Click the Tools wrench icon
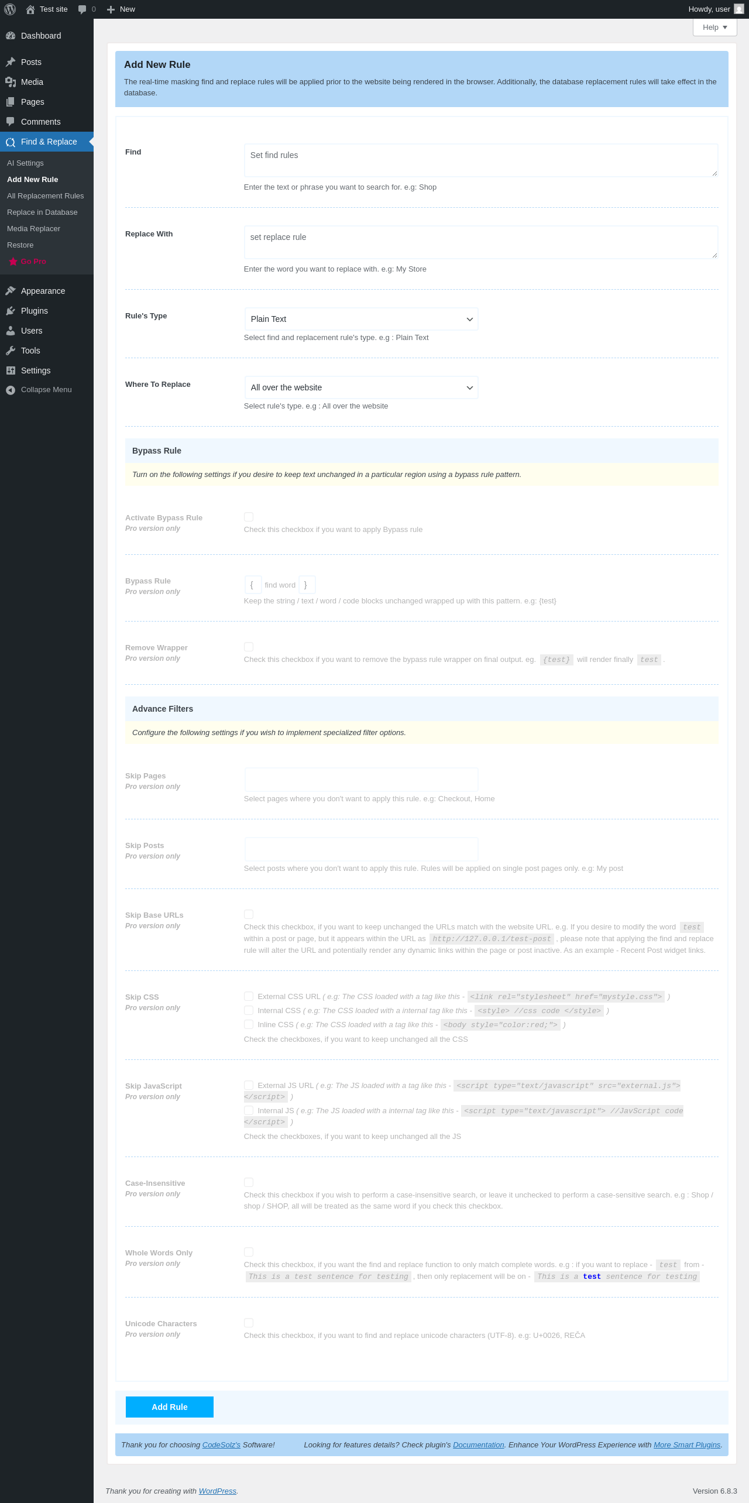The width and height of the screenshot is (749, 1503). click(x=11, y=351)
